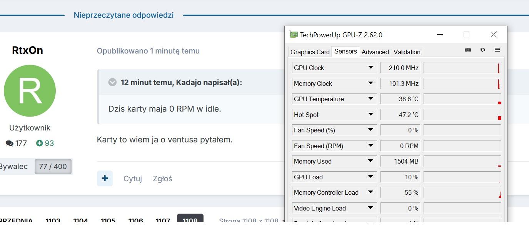This screenshot has width=529, height=239.
Task: Open the GPU Clock sensor dropdown
Action: (370, 67)
